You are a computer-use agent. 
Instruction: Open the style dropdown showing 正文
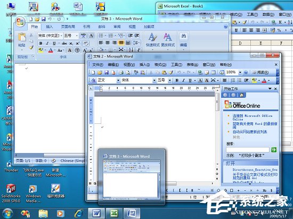point(118,80)
